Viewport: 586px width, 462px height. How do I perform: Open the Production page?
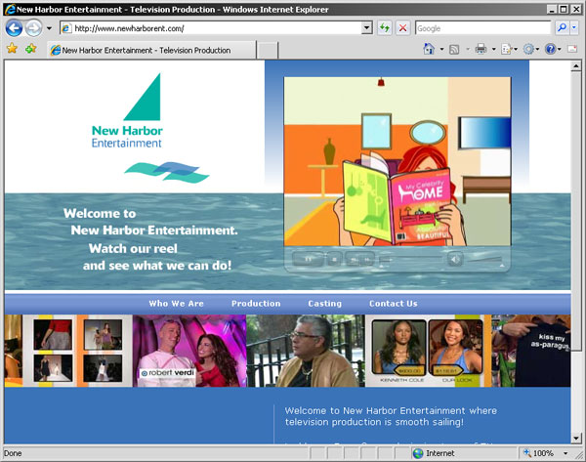[256, 304]
